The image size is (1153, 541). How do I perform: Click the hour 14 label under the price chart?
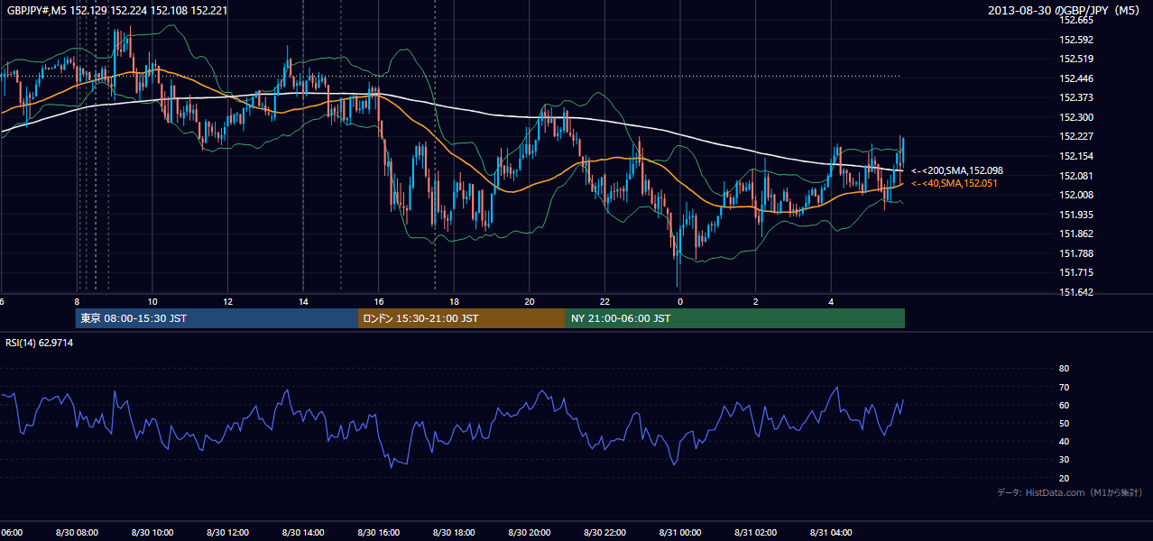tap(303, 301)
